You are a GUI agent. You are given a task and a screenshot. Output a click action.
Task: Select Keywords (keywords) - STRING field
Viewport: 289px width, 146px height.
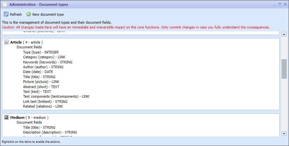pyautogui.click(x=48, y=62)
